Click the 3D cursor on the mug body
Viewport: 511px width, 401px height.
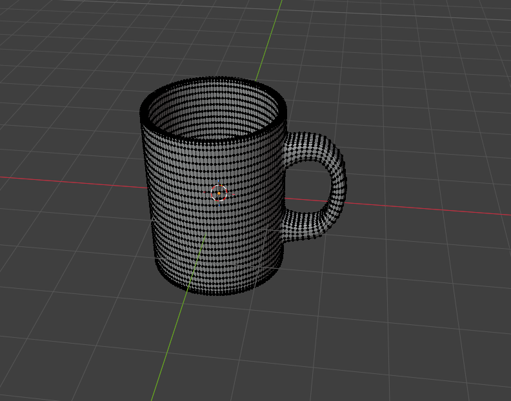(219, 193)
